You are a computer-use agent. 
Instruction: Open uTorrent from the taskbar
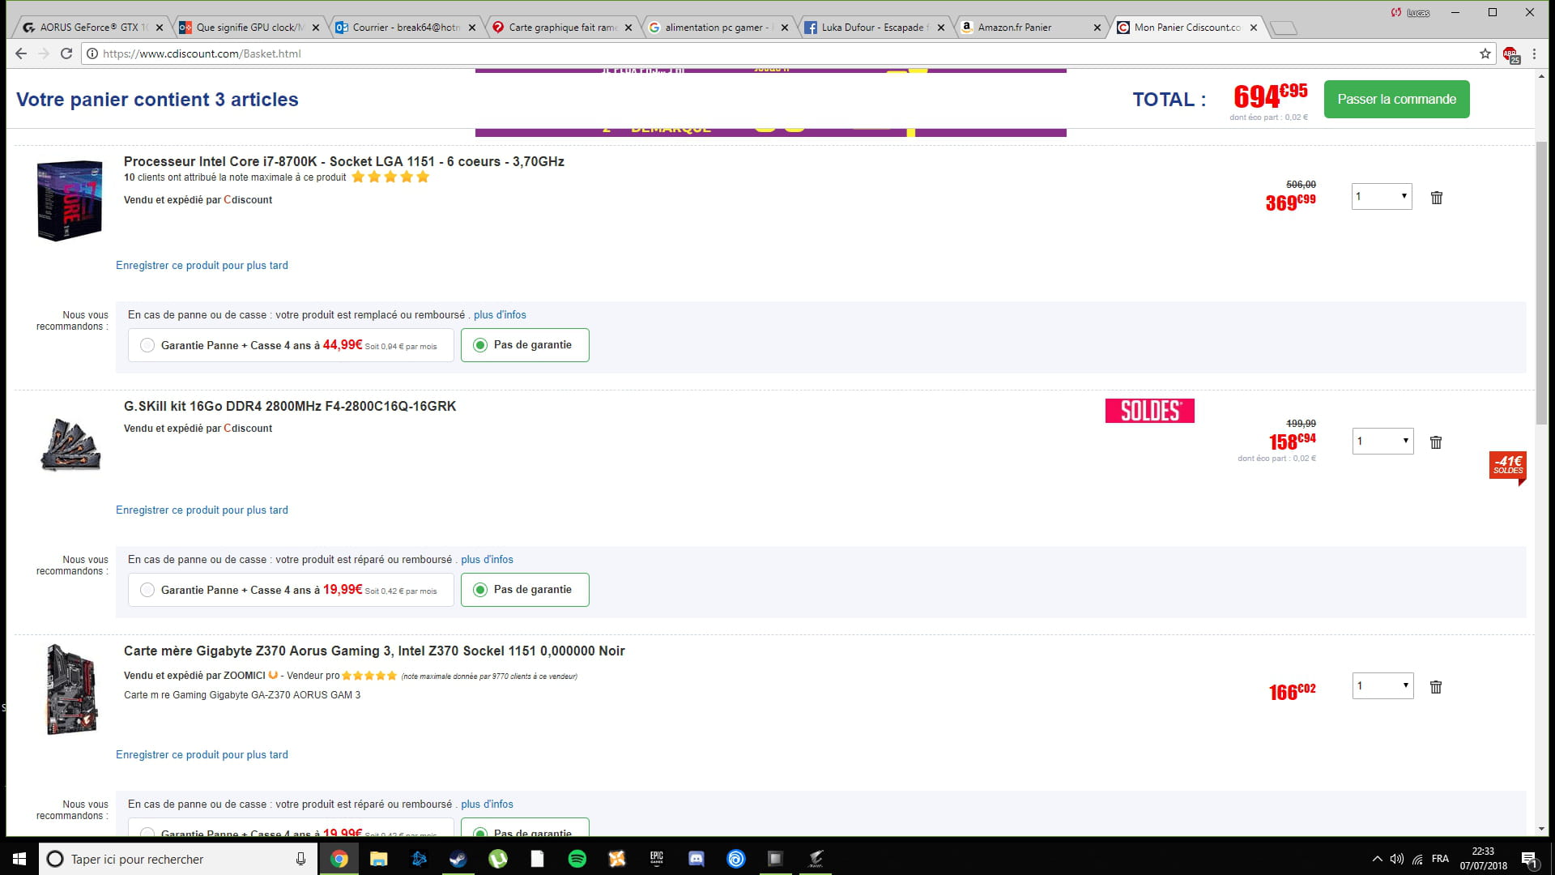pyautogui.click(x=497, y=859)
